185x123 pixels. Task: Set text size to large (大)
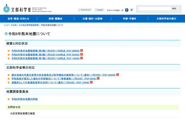click(132, 10)
